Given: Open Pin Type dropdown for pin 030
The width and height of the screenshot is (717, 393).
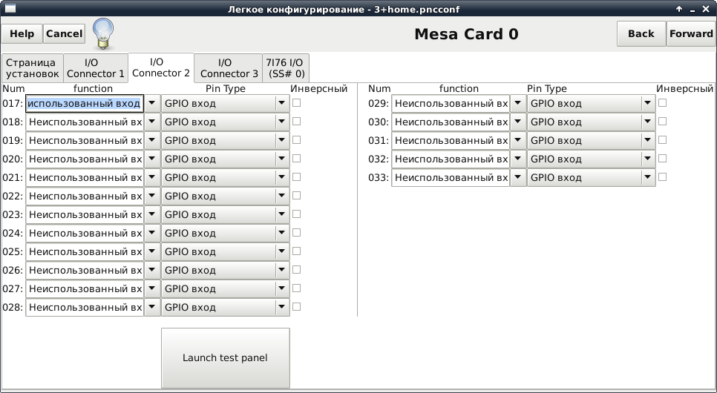Looking at the screenshot, I should 592,122.
